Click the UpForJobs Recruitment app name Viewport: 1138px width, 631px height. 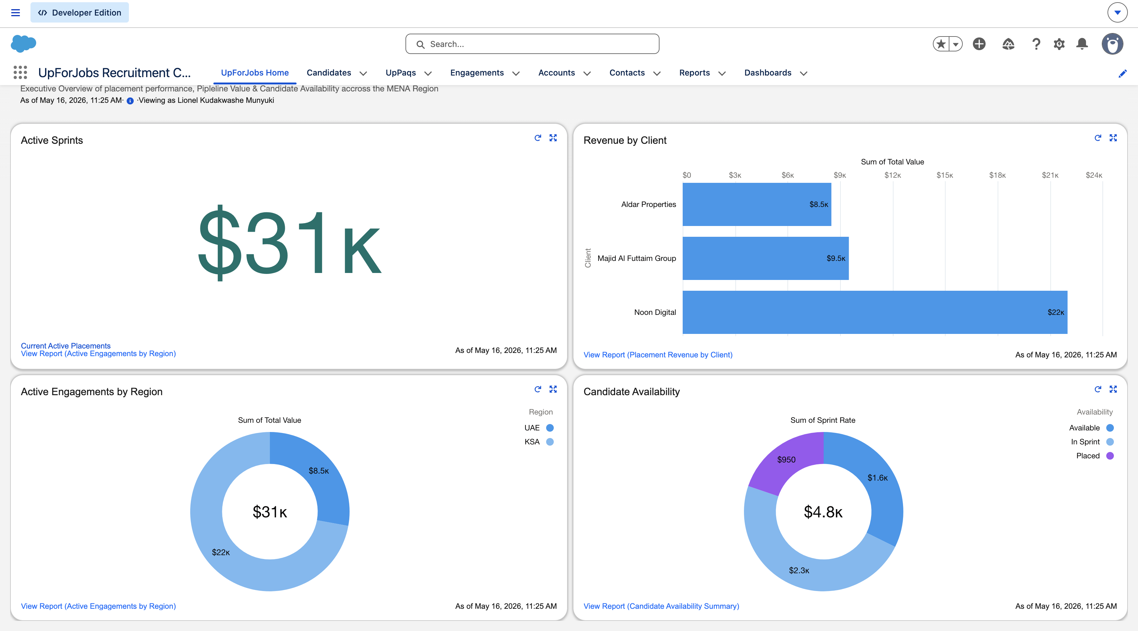[x=114, y=73]
